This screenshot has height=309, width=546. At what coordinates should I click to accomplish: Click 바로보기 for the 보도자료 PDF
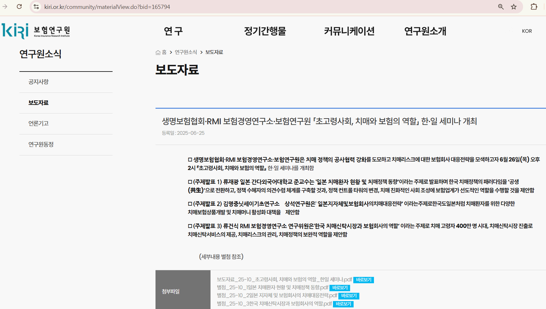point(363,280)
